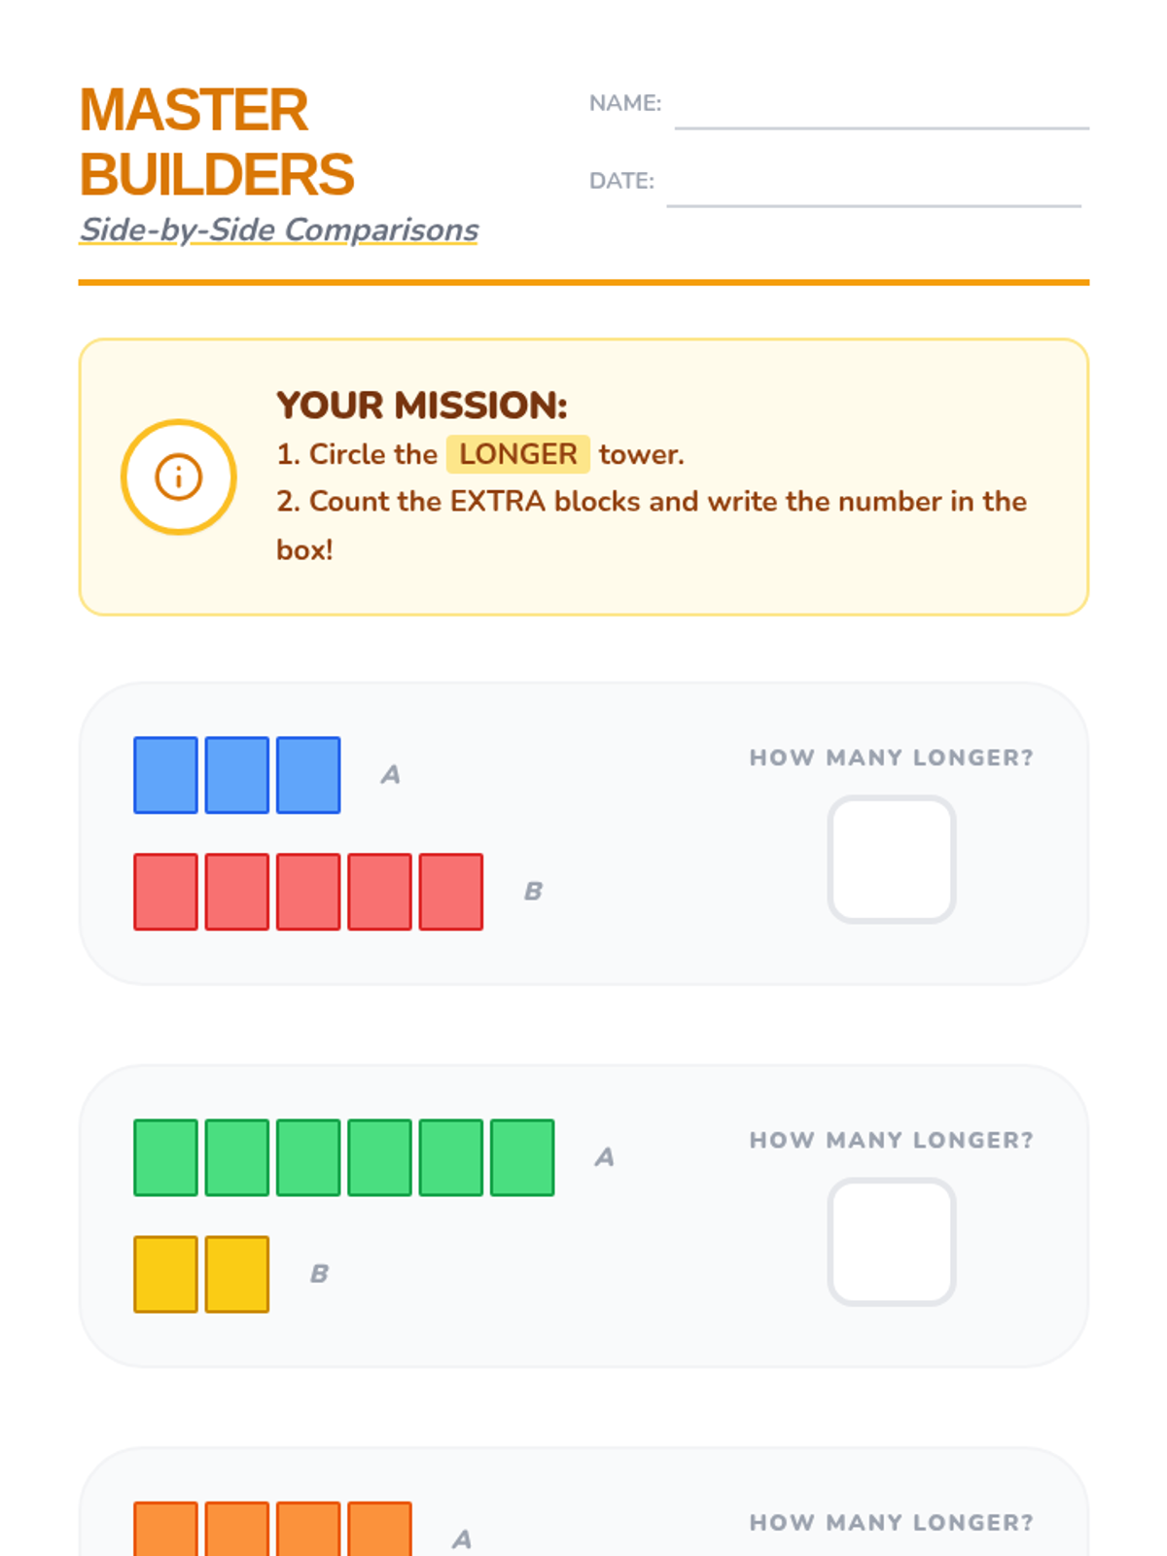This screenshot has height=1556, width=1167.
Task: Click label B beside the red tower
Action: [533, 892]
